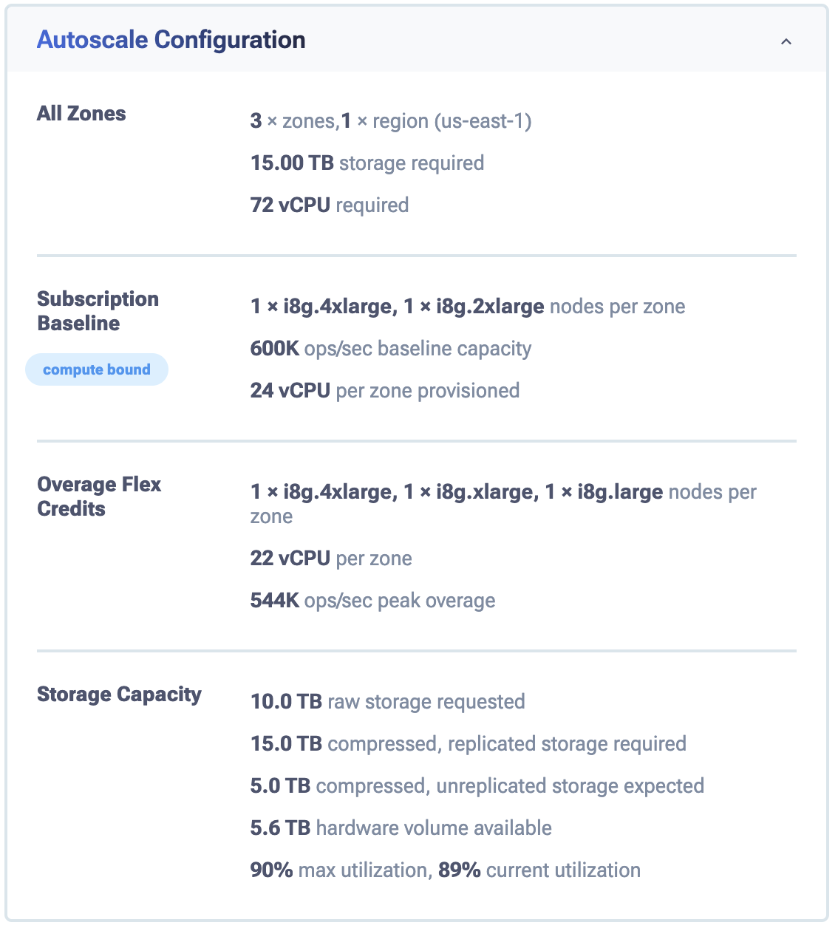Click the 89% current utilization text

[539, 870]
